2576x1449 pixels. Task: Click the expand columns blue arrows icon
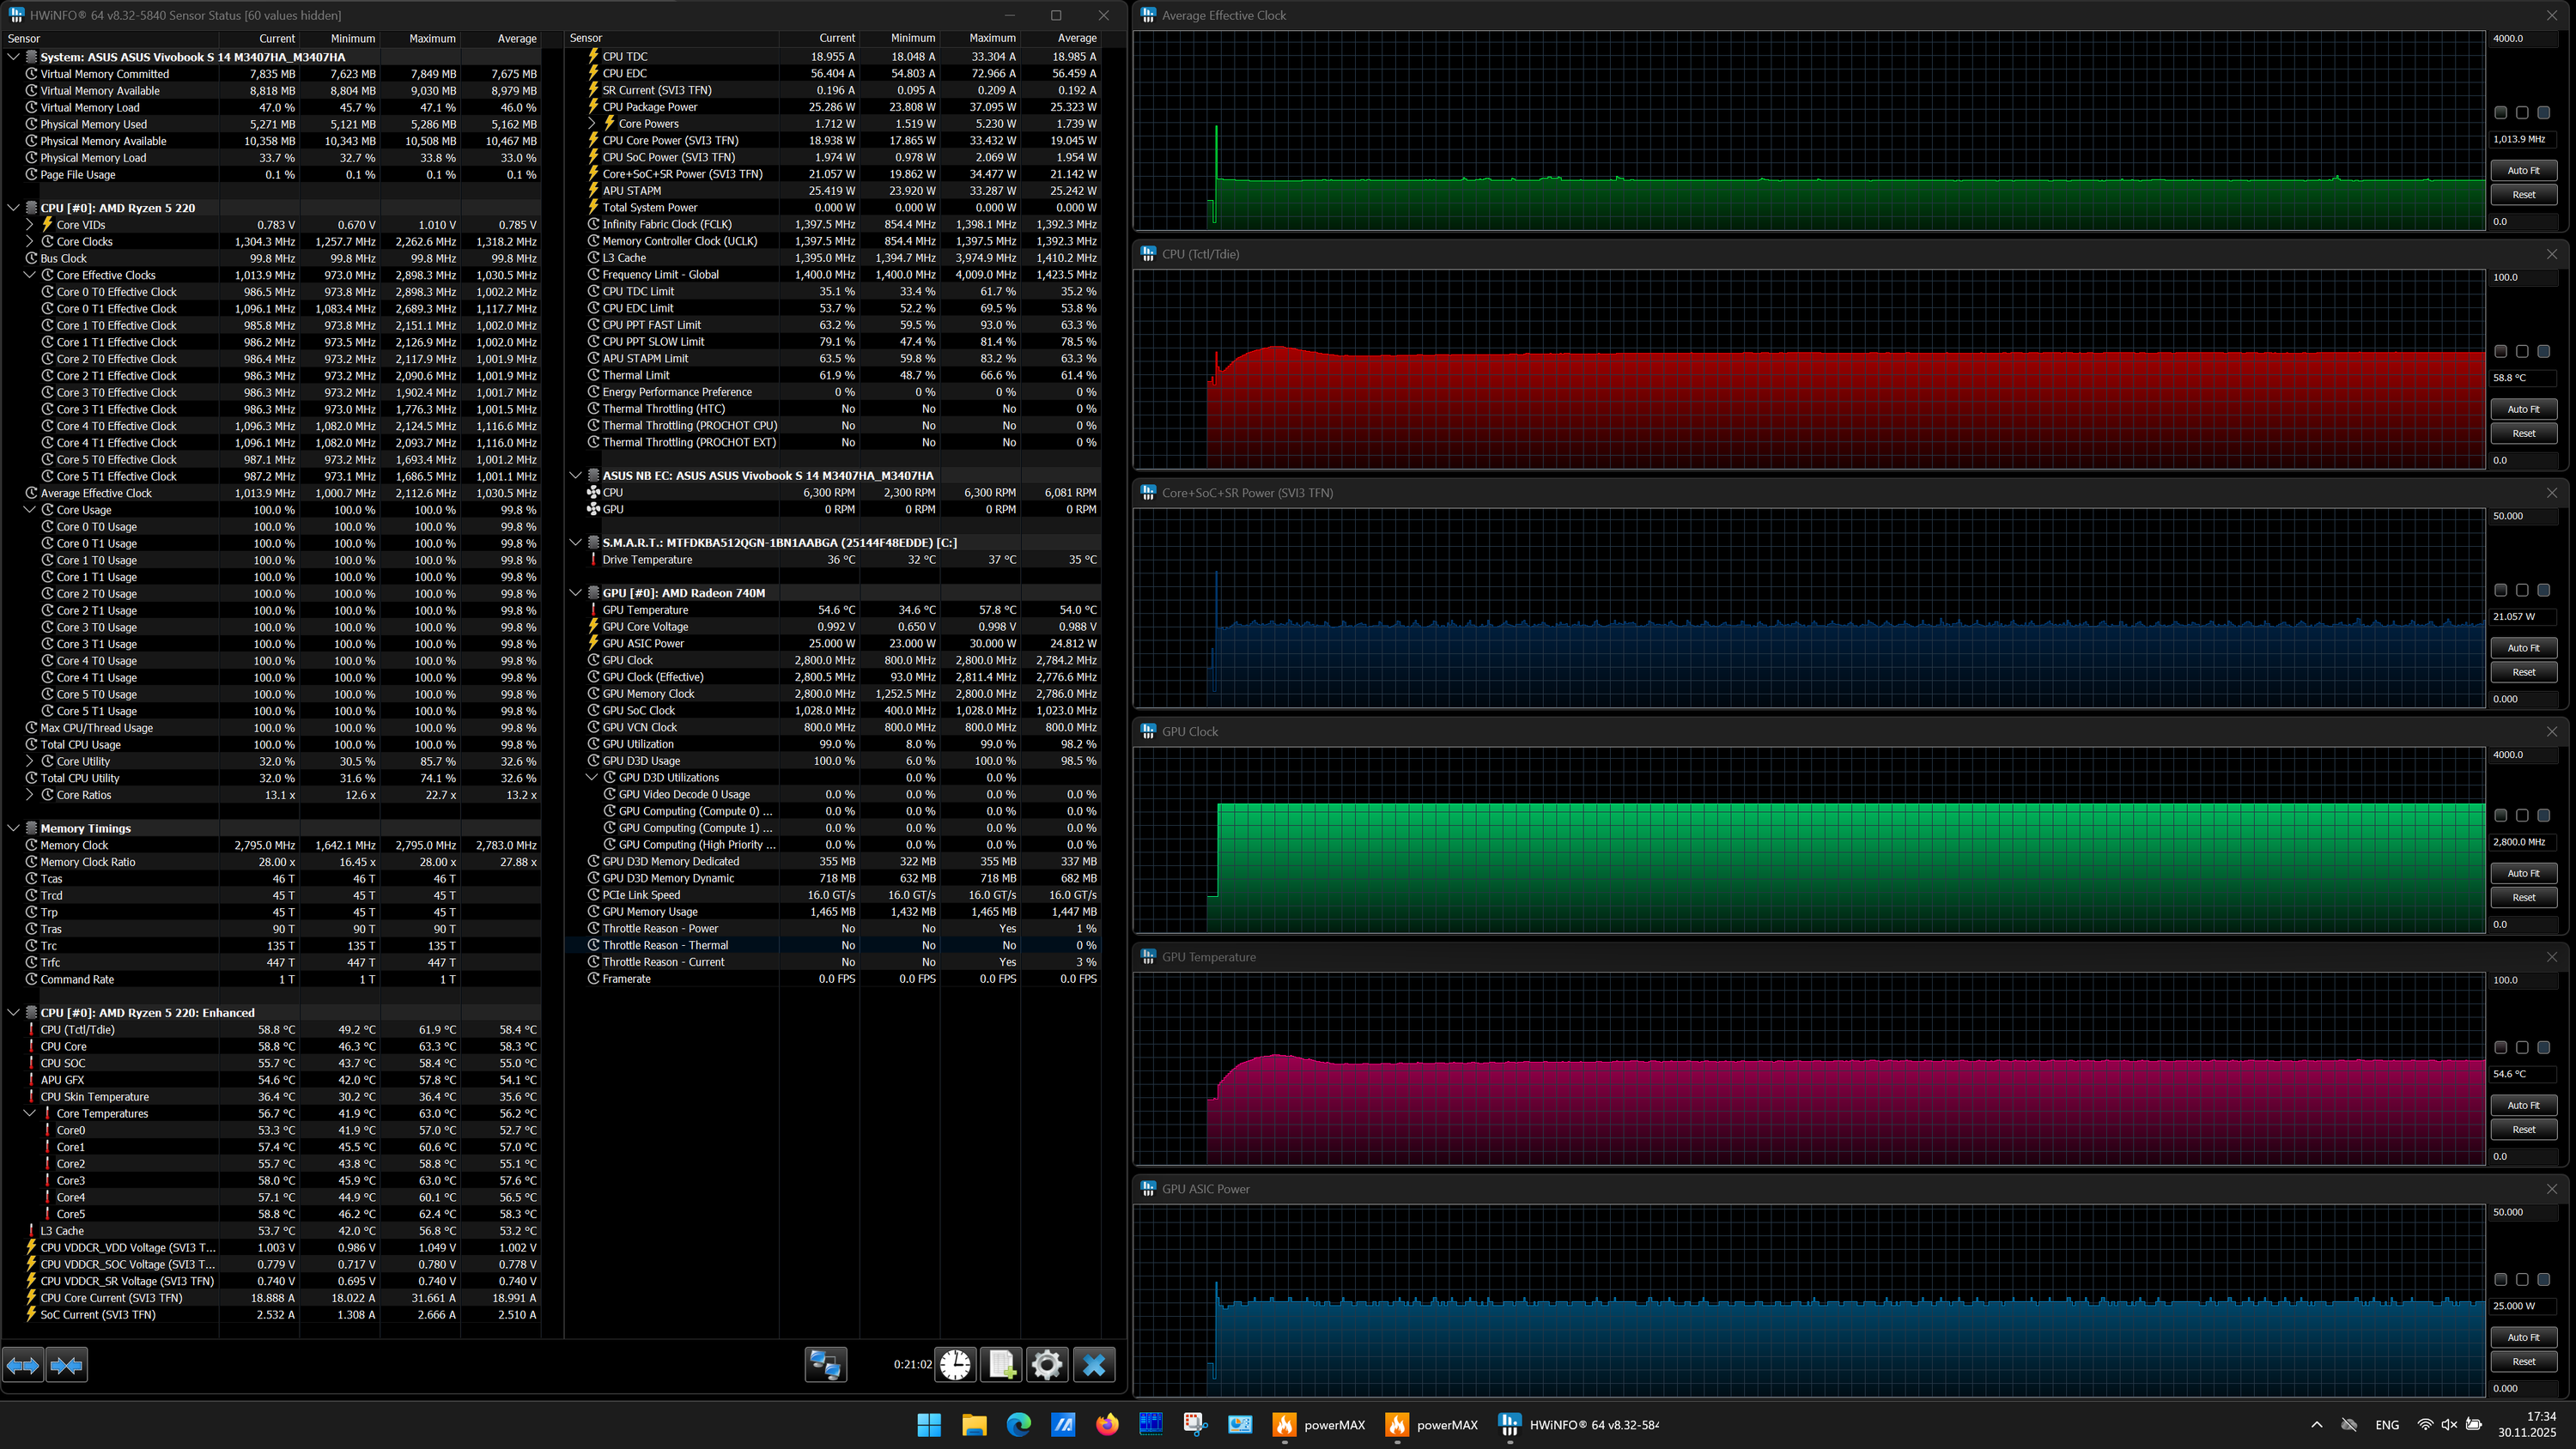pos(23,1365)
